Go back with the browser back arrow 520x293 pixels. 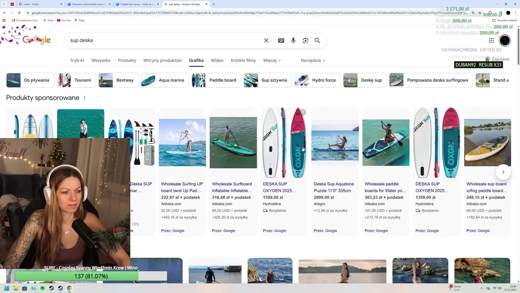4,13
